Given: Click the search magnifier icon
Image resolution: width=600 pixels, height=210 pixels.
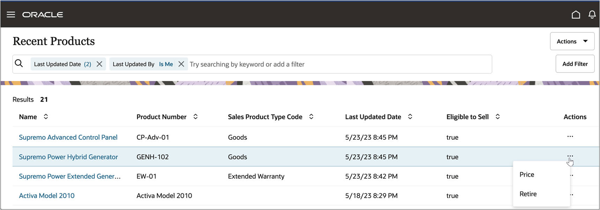Looking at the screenshot, I should (x=19, y=64).
